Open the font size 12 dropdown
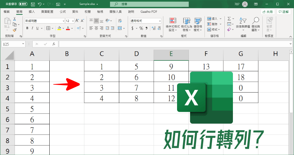 point(73,21)
